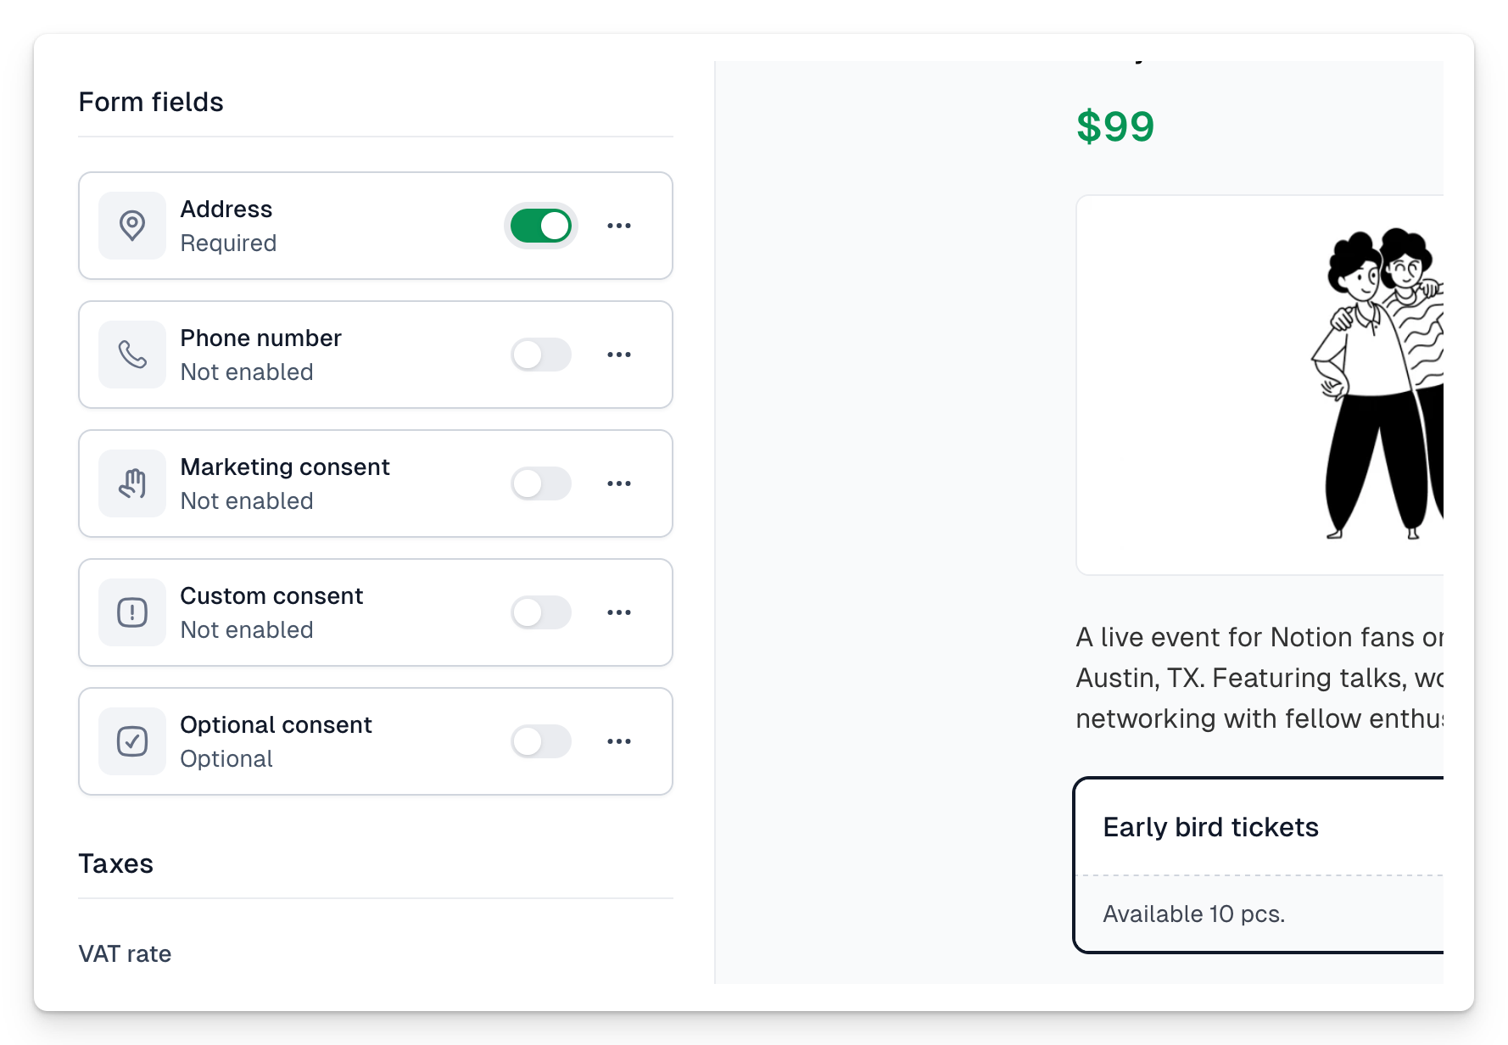
Task: Click the Address field title
Action: point(226,209)
